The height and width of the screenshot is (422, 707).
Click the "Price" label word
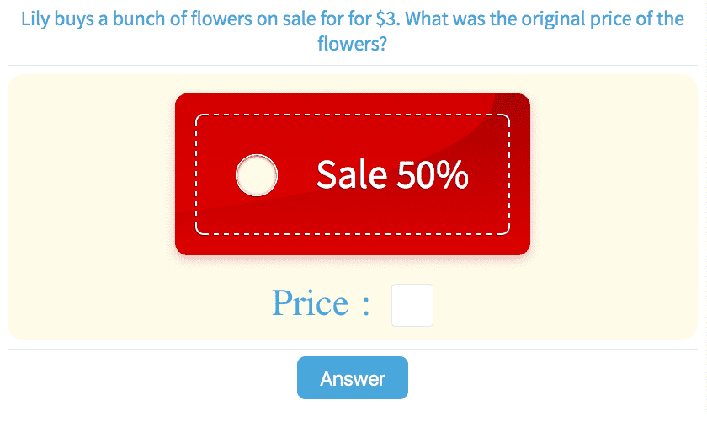pos(310,303)
